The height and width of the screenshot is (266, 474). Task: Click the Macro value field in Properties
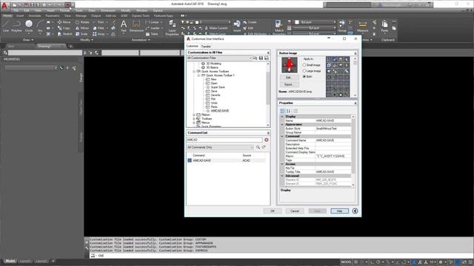pyautogui.click(x=333, y=156)
